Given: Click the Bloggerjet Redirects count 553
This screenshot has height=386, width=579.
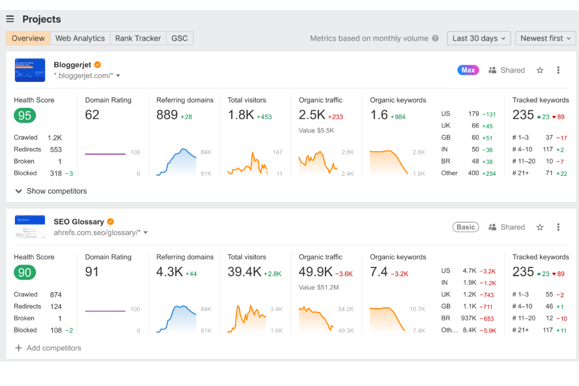Looking at the screenshot, I should 56,150.
